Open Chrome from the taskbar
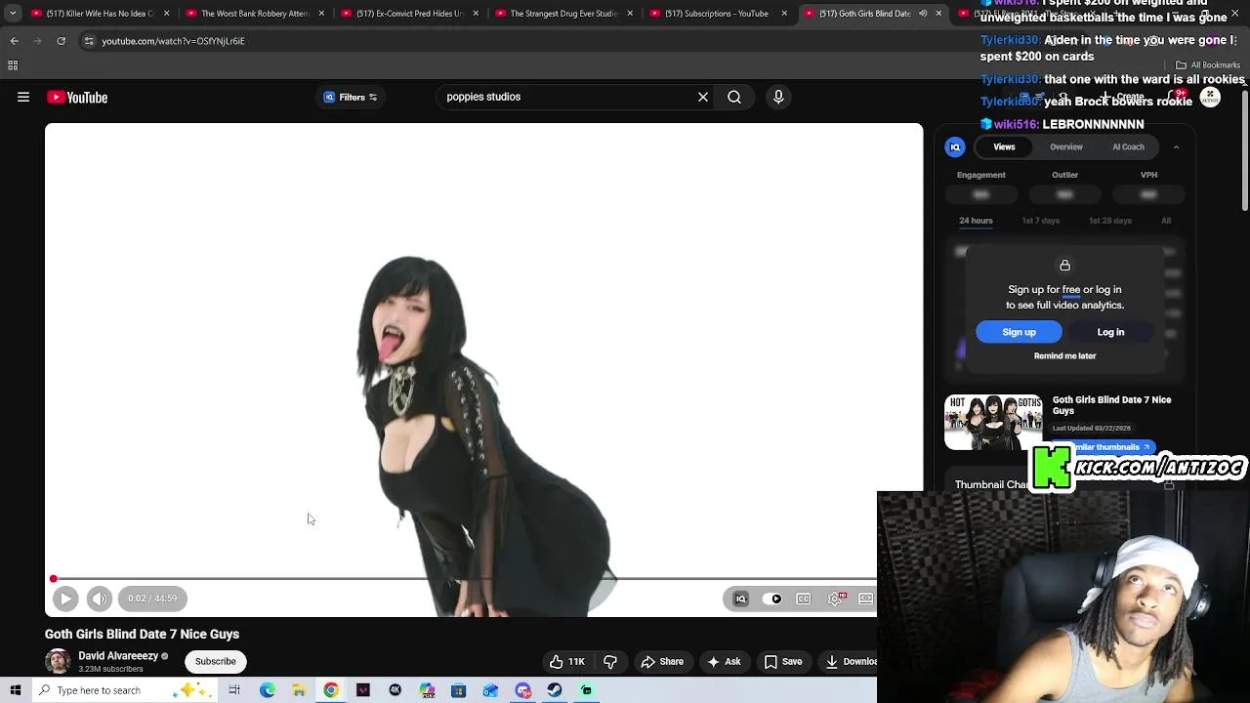1250x703 pixels. 331,690
